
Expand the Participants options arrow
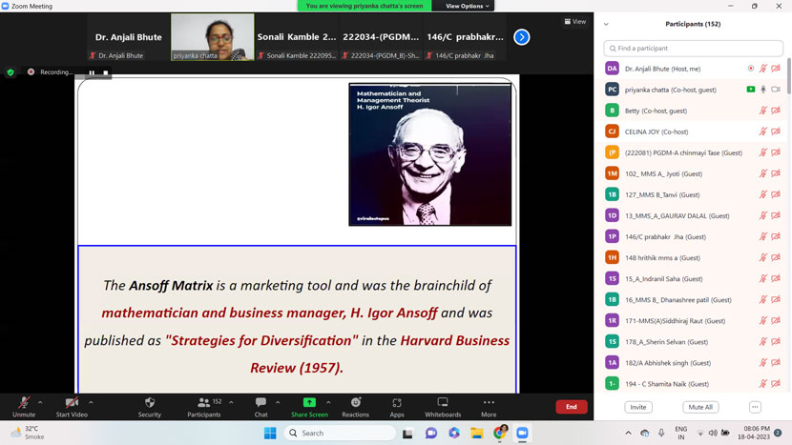231,403
